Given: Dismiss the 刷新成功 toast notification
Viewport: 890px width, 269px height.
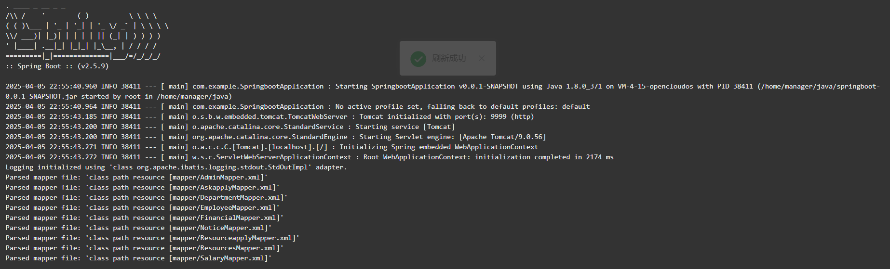Looking at the screenshot, I should pos(482,58).
